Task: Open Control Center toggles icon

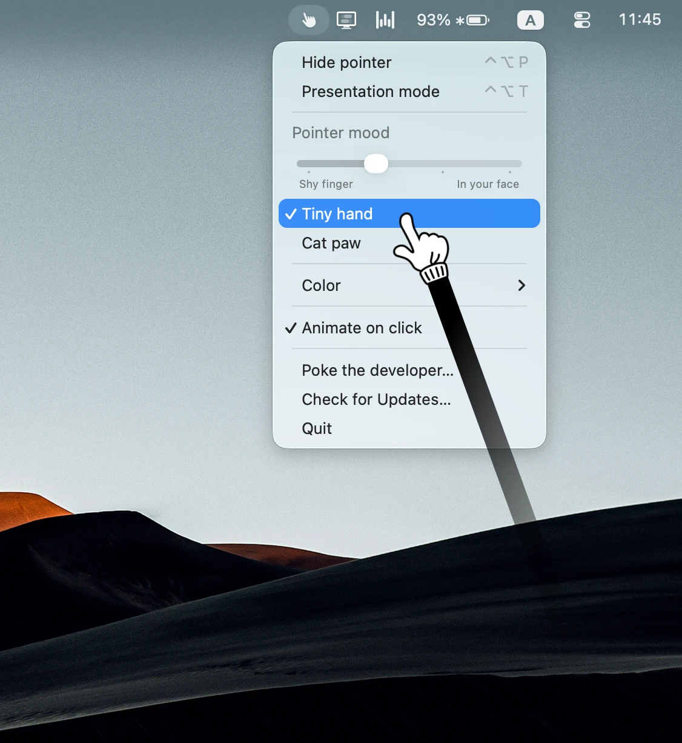Action: coord(582,21)
